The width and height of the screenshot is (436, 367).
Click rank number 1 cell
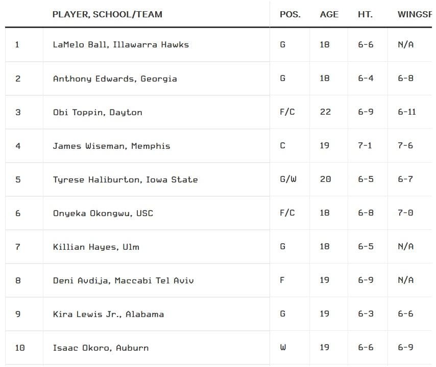[x=17, y=45]
